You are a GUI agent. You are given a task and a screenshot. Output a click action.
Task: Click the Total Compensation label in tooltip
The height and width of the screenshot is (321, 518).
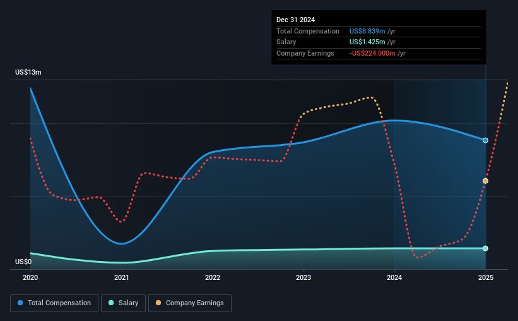pos(308,31)
